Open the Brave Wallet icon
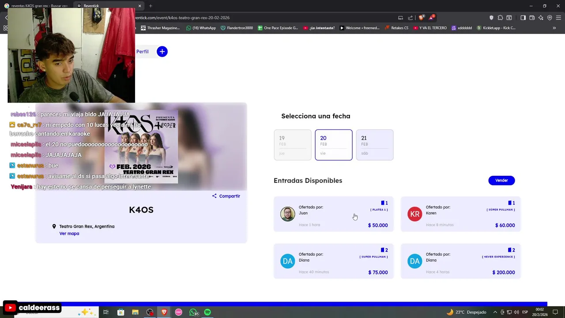The height and width of the screenshot is (318, 565). [x=532, y=18]
